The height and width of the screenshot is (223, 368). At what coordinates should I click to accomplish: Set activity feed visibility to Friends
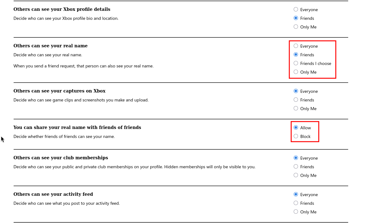[x=296, y=203]
